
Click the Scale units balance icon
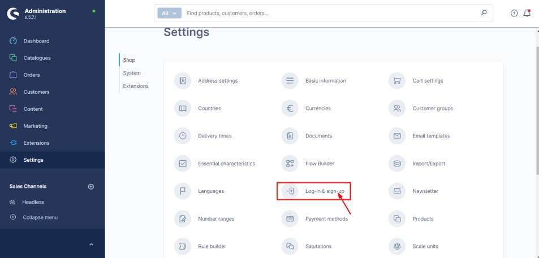[x=397, y=246]
